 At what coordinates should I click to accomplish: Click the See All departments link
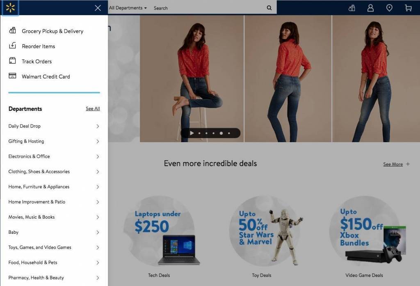point(92,108)
